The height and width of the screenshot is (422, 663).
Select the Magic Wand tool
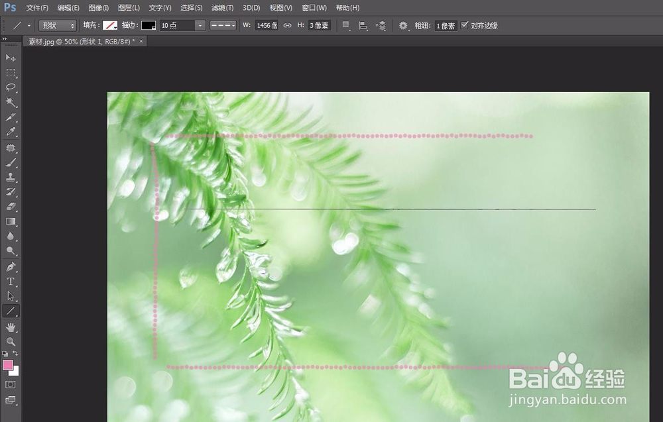[11, 102]
